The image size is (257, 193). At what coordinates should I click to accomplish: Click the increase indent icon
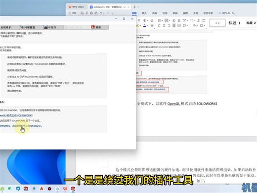[x=179, y=20]
